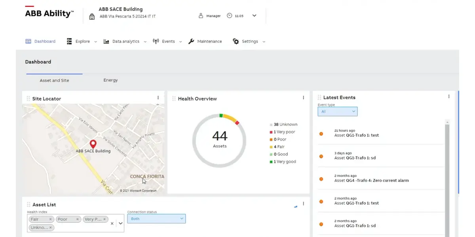Click the red map pin marker
The height and width of the screenshot is (237, 475).
(x=93, y=144)
